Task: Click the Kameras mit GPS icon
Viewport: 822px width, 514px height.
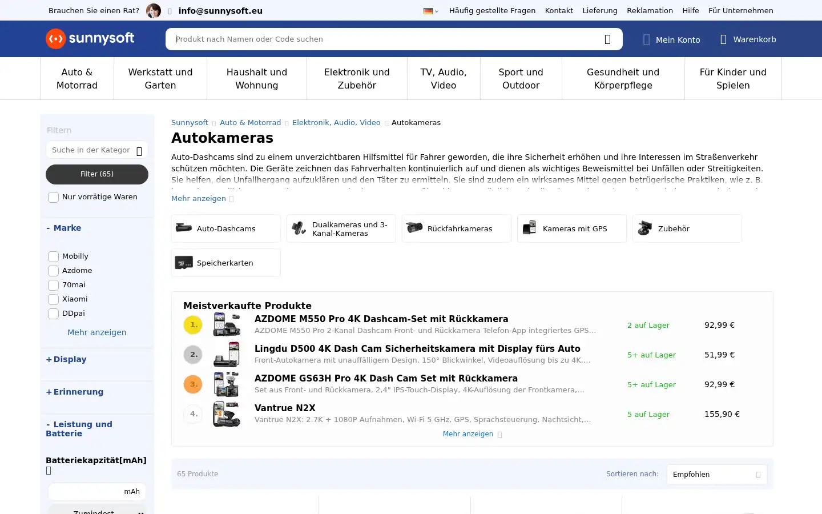Action: pos(530,228)
